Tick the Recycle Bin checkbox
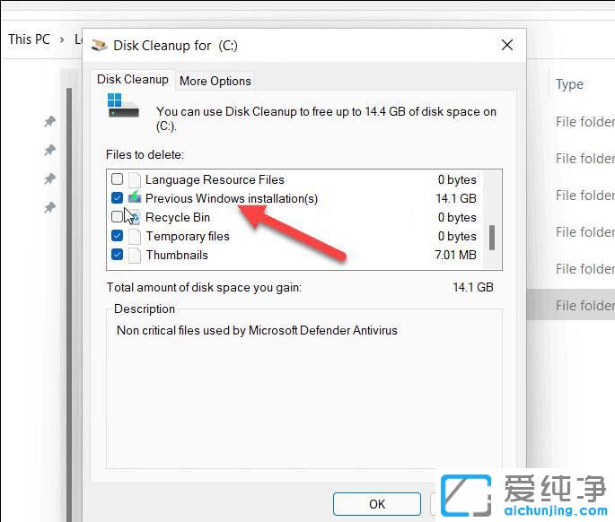 pyautogui.click(x=117, y=217)
